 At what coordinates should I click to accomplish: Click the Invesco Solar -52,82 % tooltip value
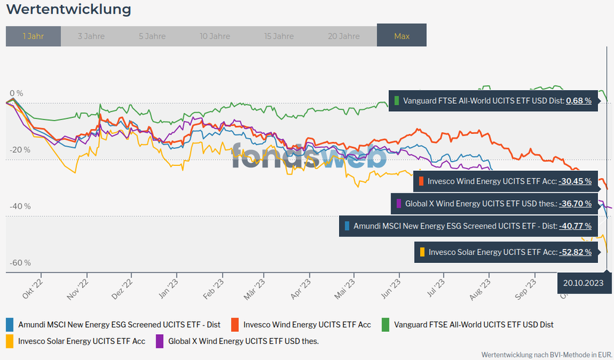(575, 252)
